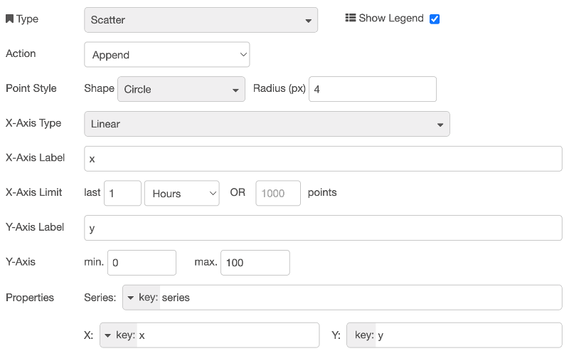
Task: Open the Scatter chart type dropdown
Action: pos(201,20)
